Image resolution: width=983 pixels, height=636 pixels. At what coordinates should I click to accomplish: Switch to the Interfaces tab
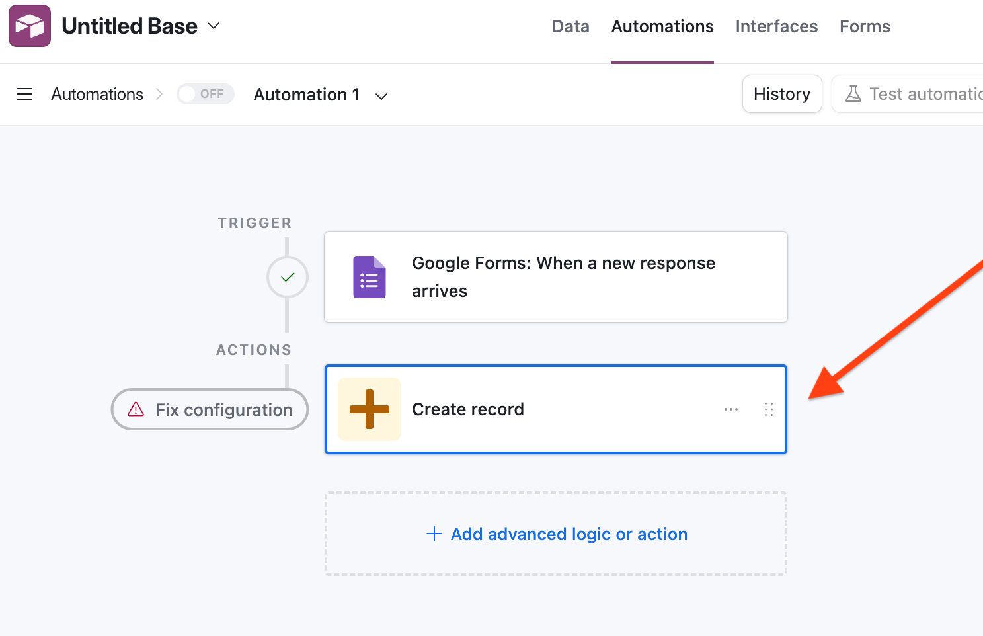[776, 26]
